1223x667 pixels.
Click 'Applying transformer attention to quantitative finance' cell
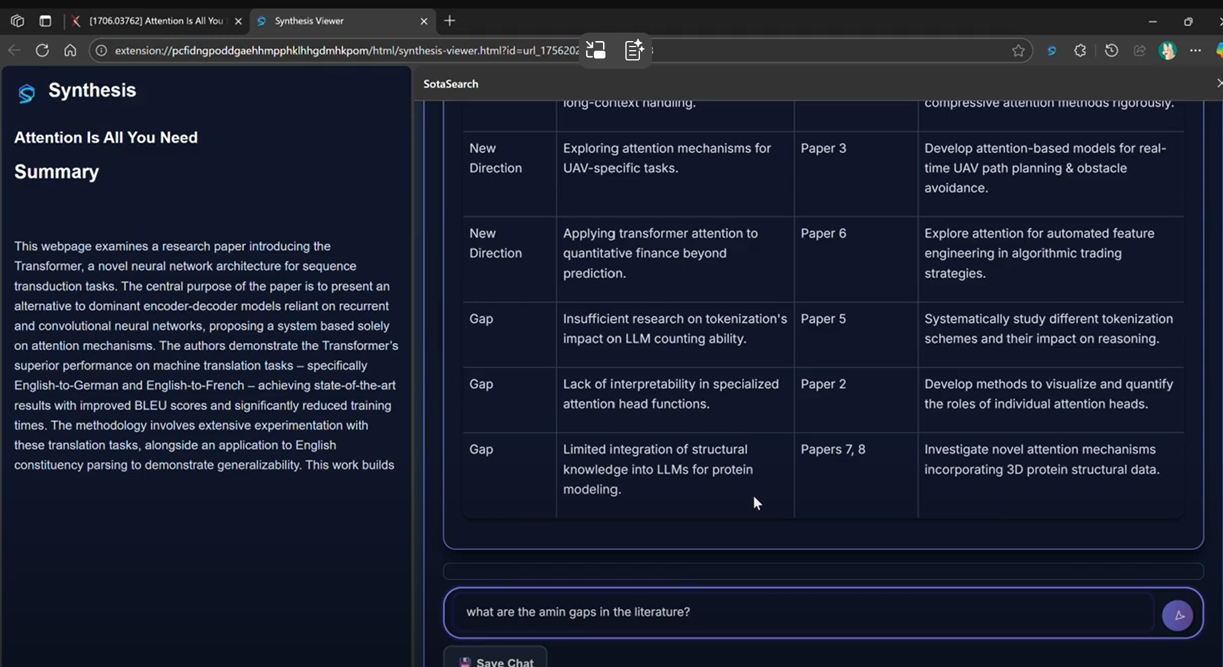675,259
